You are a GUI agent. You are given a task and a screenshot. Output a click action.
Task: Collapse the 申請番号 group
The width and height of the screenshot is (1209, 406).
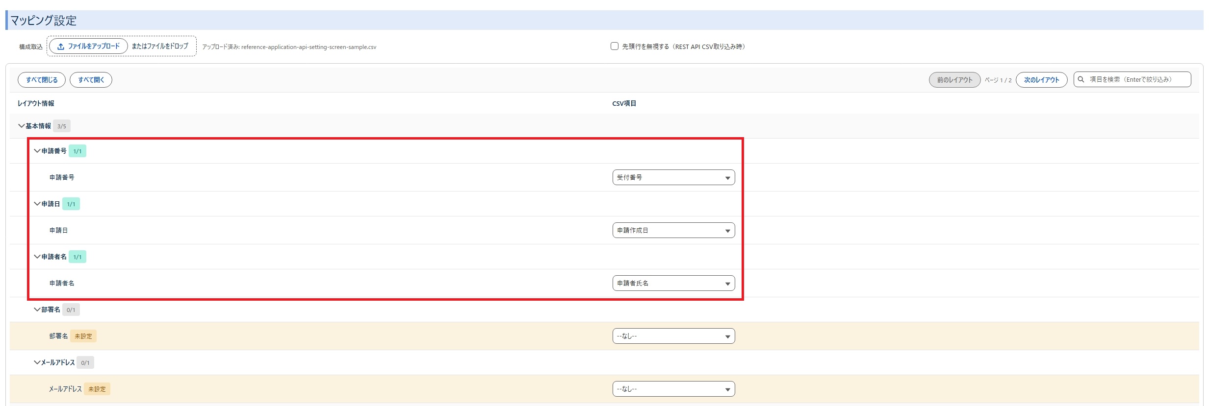click(x=37, y=151)
